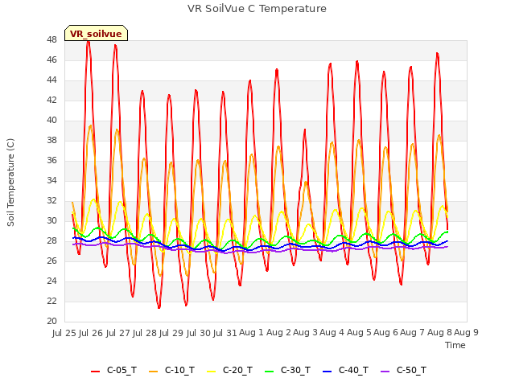
Task: Select the C-05_T red legend swatch
Action: click(95, 372)
